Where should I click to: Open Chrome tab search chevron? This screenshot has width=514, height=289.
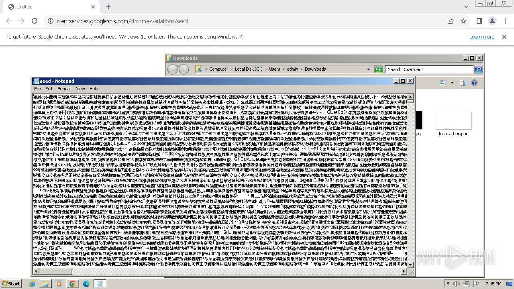(466, 7)
